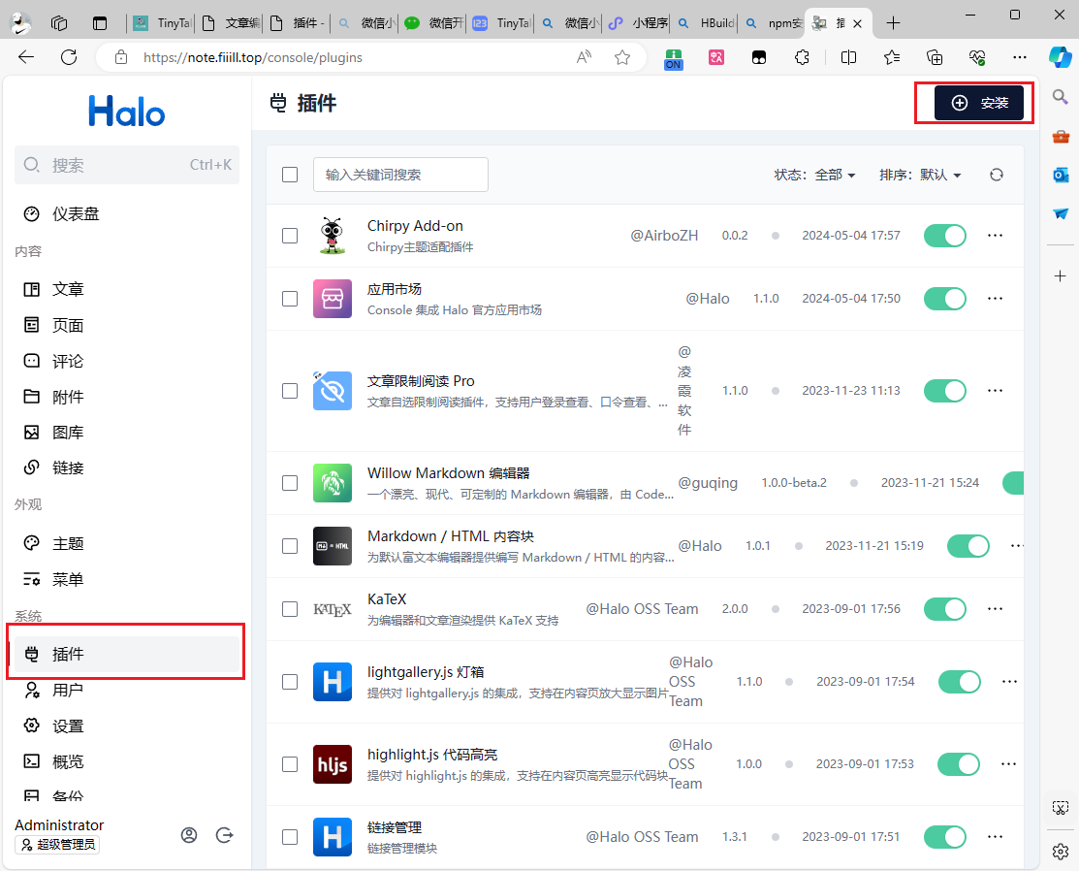
Task: Open 文章 in the sidebar menu
Action: click(127, 289)
